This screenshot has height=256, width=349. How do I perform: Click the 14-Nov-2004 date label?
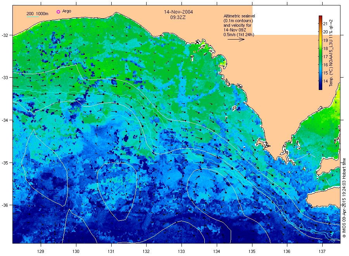(178, 12)
